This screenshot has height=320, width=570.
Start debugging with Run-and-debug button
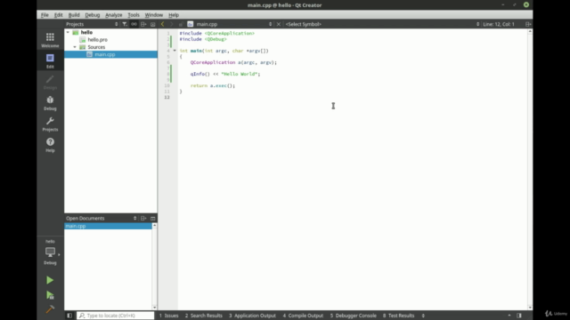point(50,295)
